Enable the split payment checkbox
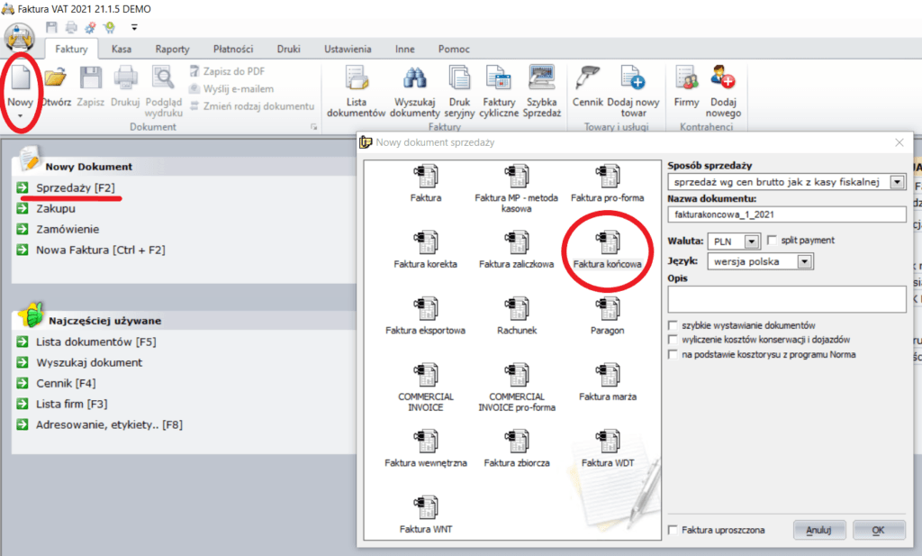 pyautogui.click(x=772, y=241)
